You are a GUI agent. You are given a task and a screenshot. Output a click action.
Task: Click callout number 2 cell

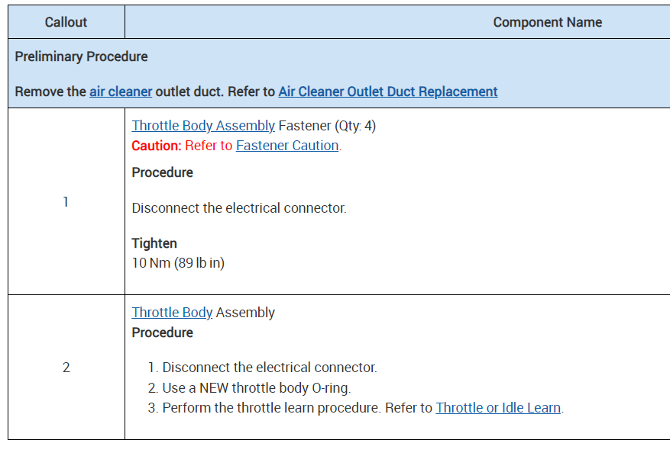tap(66, 368)
